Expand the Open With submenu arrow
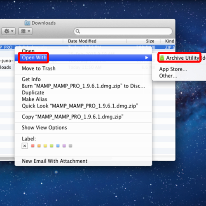The width and height of the screenshot is (206, 206). pos(147,58)
